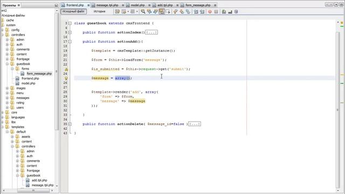This screenshot has height=194, width=345.
Task: Stop macro recording square icon
Action: click(x=216, y=12)
